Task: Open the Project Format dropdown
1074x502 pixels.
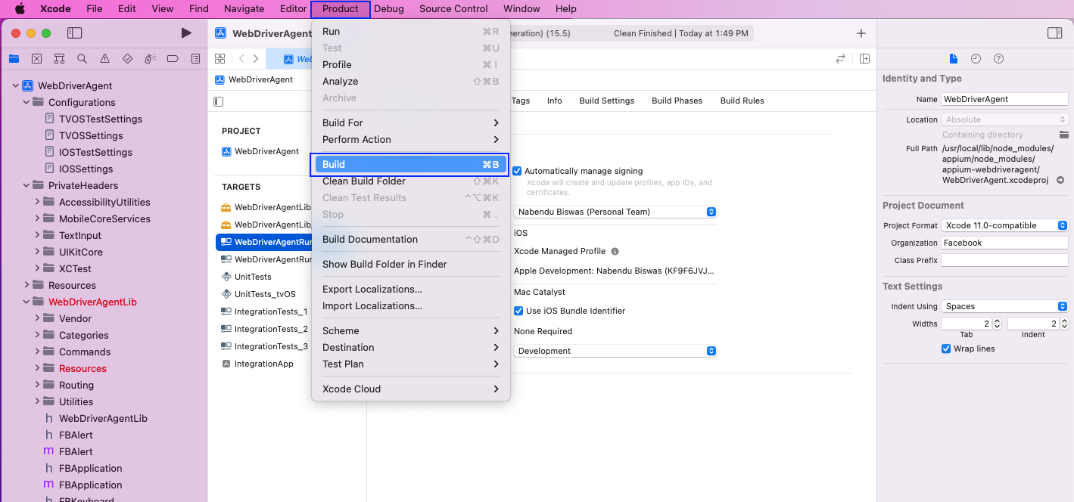Action: click(x=1004, y=225)
